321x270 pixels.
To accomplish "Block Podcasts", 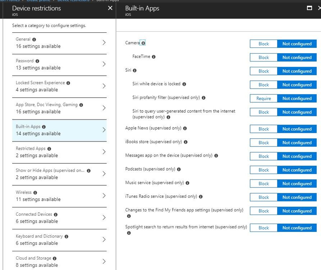I will coord(263,170).
